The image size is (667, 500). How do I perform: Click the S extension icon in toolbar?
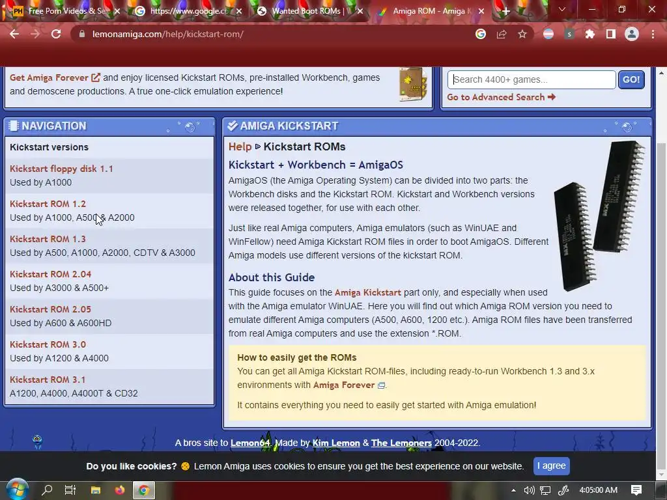click(x=569, y=34)
